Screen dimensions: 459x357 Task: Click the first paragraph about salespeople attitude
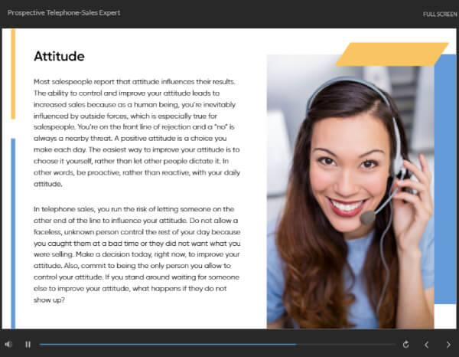(138, 130)
